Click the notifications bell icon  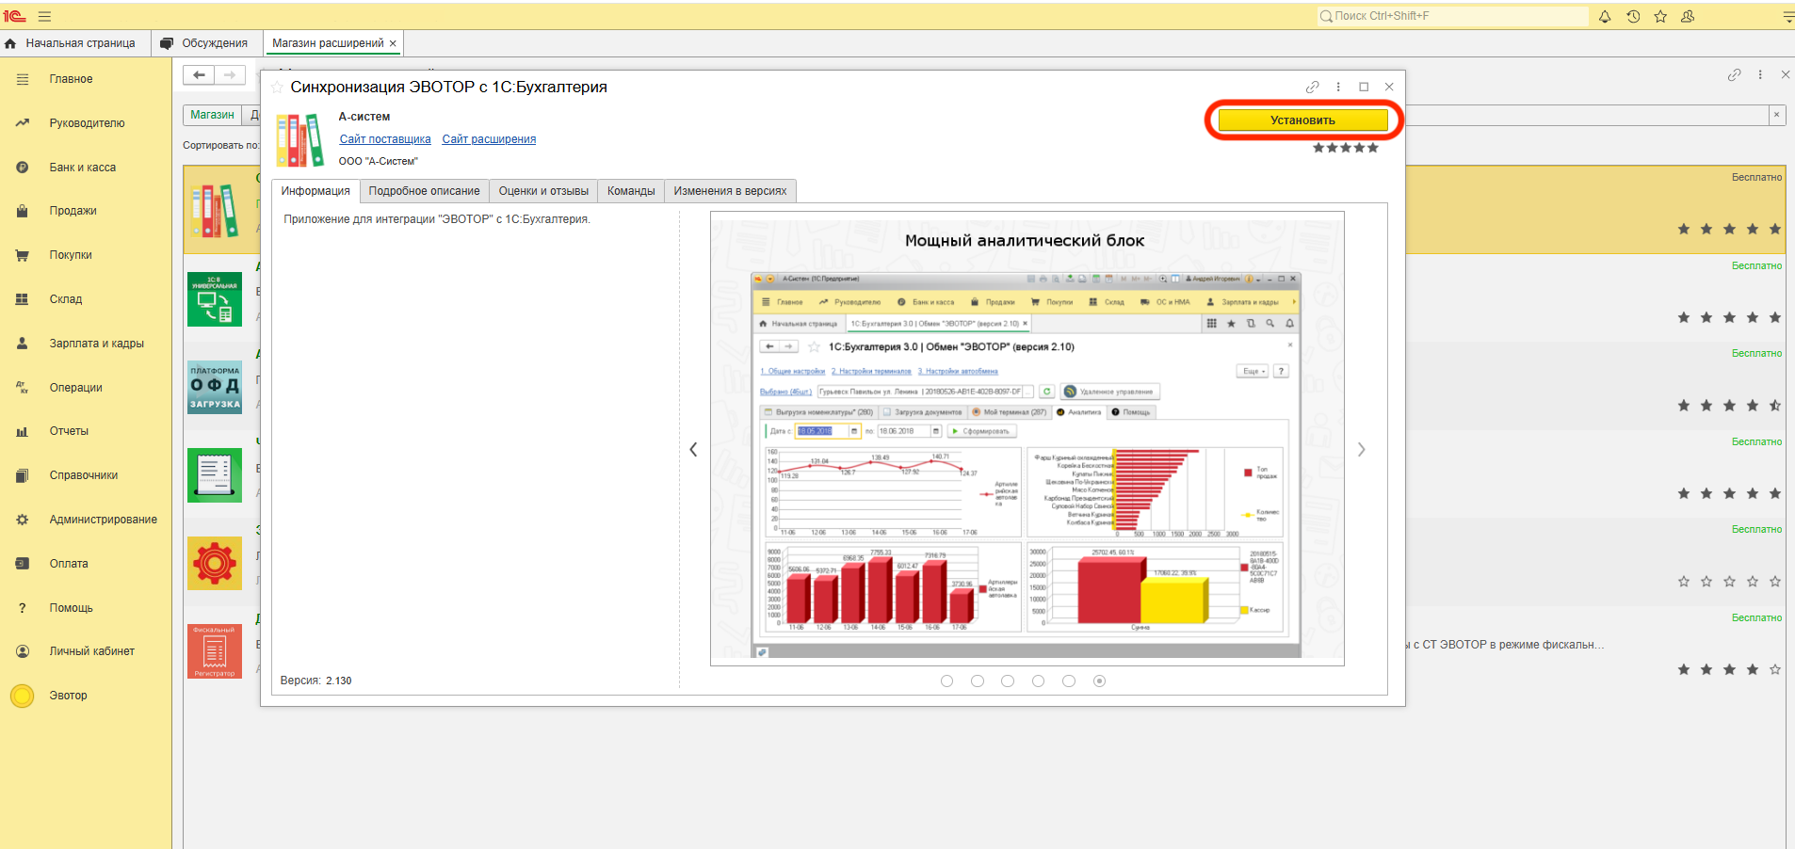click(1605, 16)
